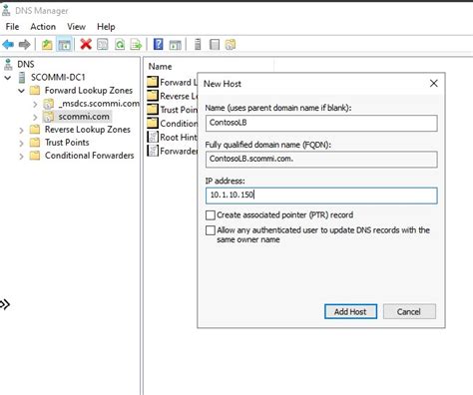
Task: Open the Action menu
Action: (43, 27)
